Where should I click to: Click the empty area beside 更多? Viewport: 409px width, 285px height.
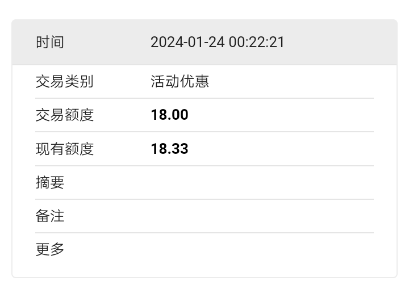(262, 250)
